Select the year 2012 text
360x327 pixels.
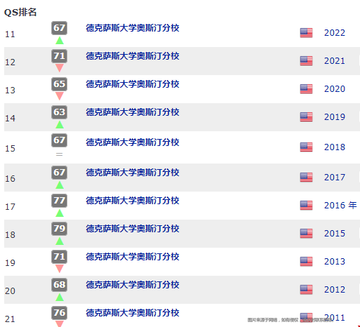pos(335,290)
